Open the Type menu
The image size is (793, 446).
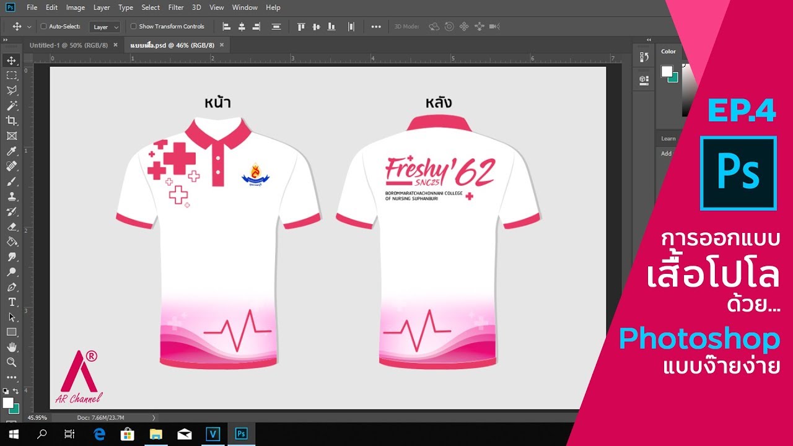[126, 7]
